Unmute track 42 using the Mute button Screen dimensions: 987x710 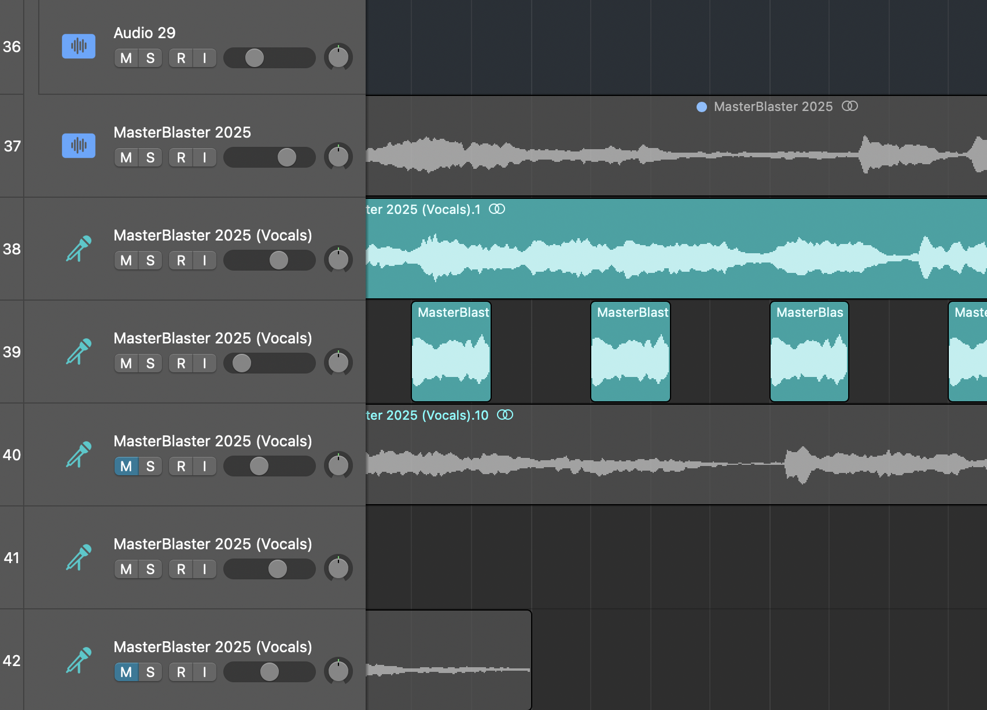click(x=126, y=672)
